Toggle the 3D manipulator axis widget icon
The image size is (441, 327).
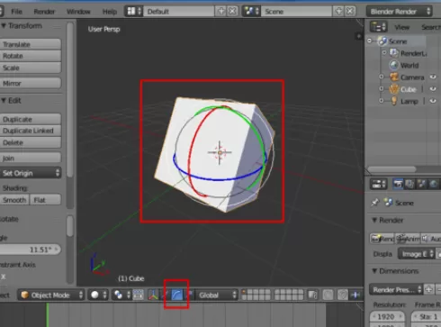[x=153, y=295]
